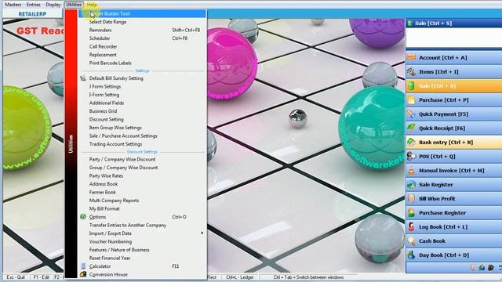Click the Purchase Register icon
The image size is (502, 282).
point(411,212)
